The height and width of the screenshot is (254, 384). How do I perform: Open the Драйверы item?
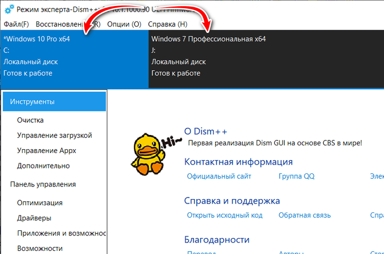tap(34, 218)
